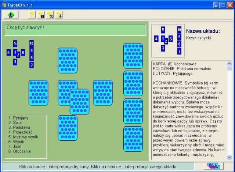Click the question field 'Chcę być sławny!!!'

click(75, 30)
